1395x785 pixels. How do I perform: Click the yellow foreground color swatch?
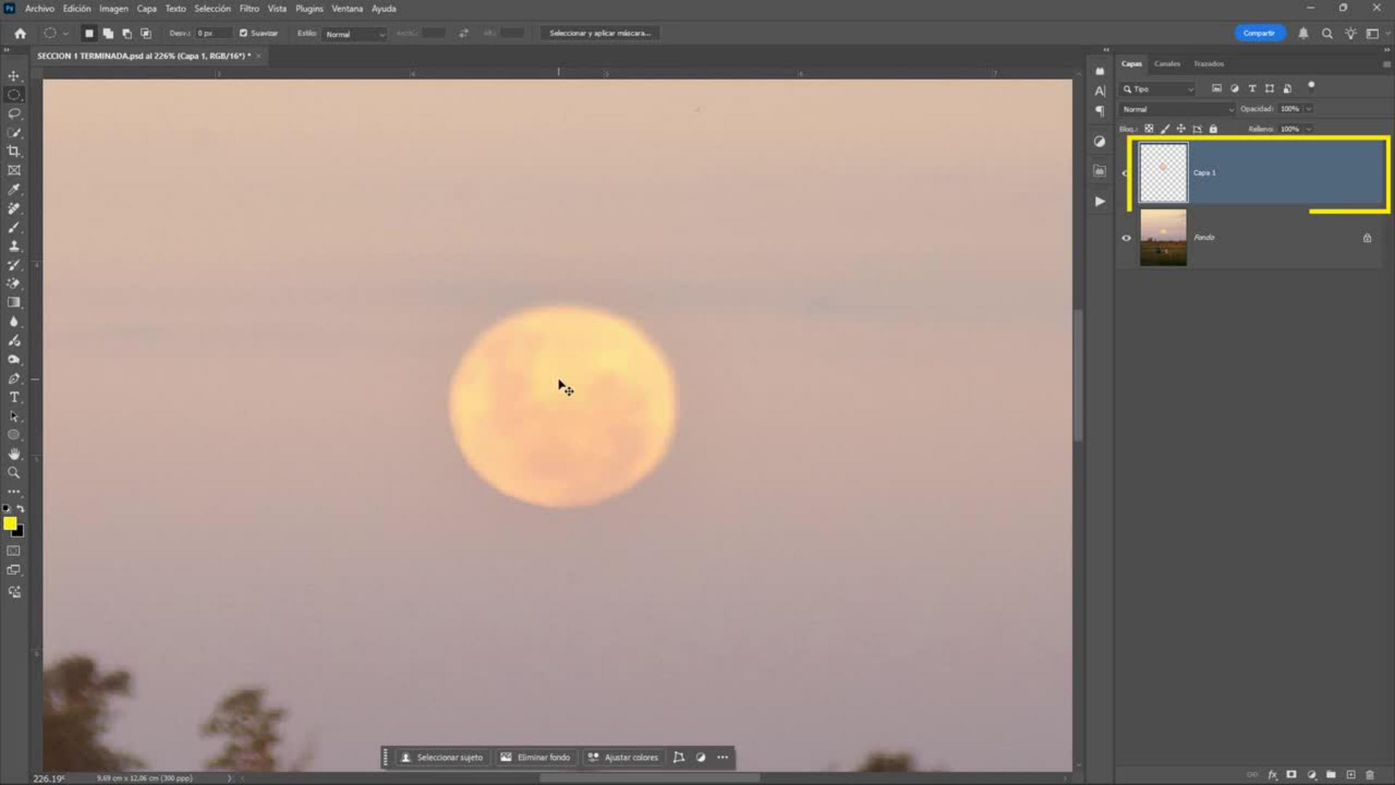coord(9,523)
